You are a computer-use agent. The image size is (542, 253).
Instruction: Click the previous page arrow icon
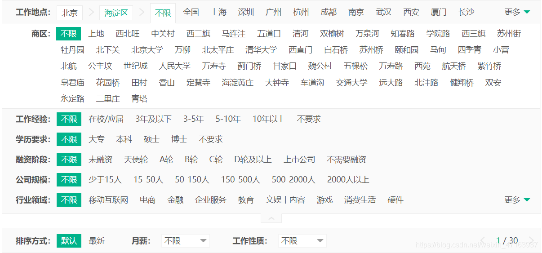pyautogui.click(x=483, y=241)
